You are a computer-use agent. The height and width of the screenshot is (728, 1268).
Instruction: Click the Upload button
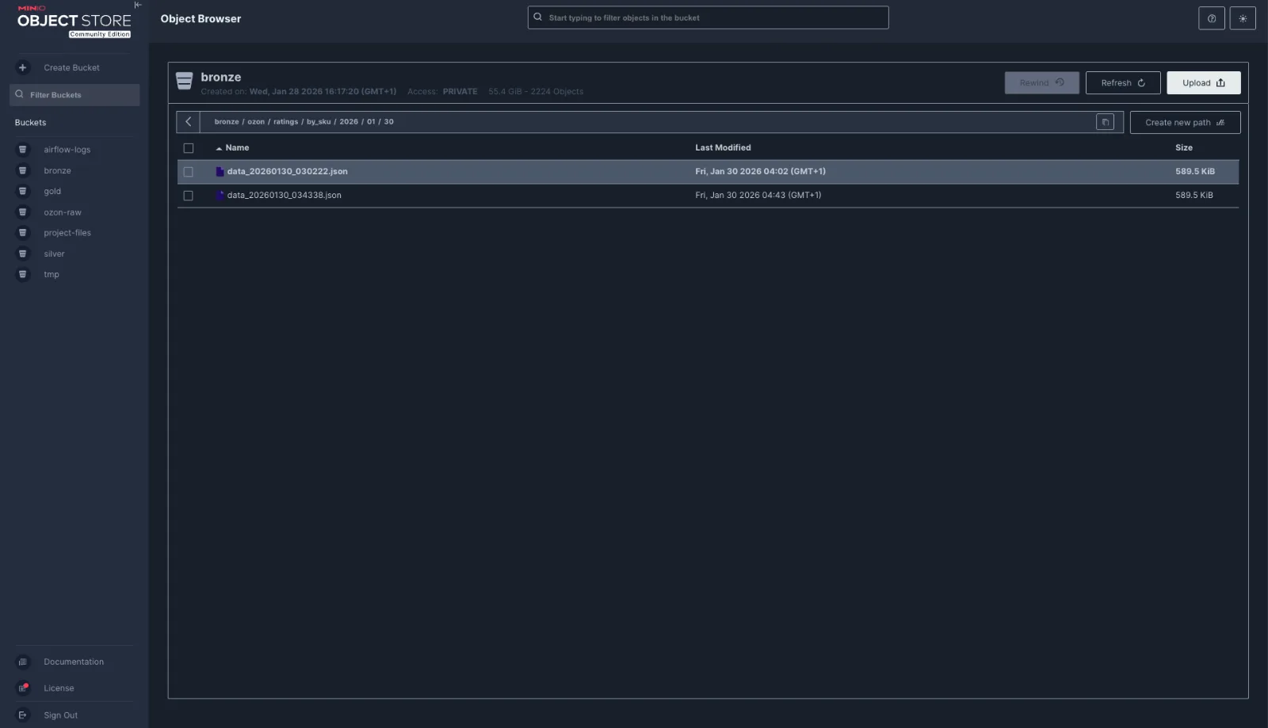[1203, 82]
